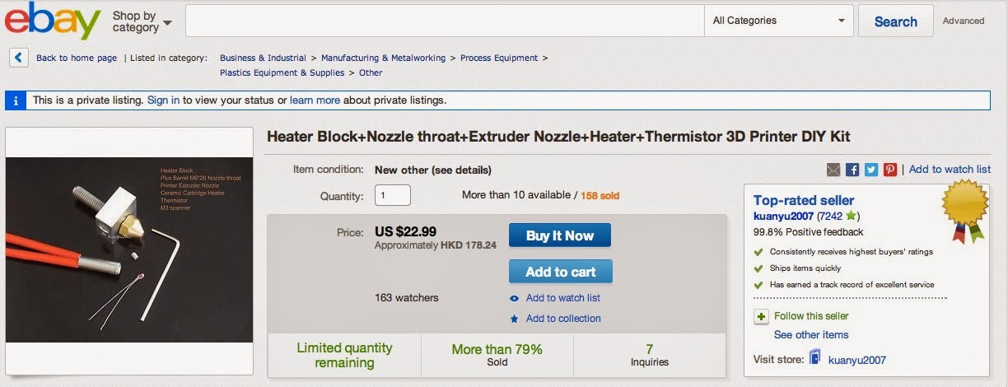Viewport: 1008px width, 387px height.
Task: Click the green plus follow-seller icon
Action: click(x=762, y=316)
